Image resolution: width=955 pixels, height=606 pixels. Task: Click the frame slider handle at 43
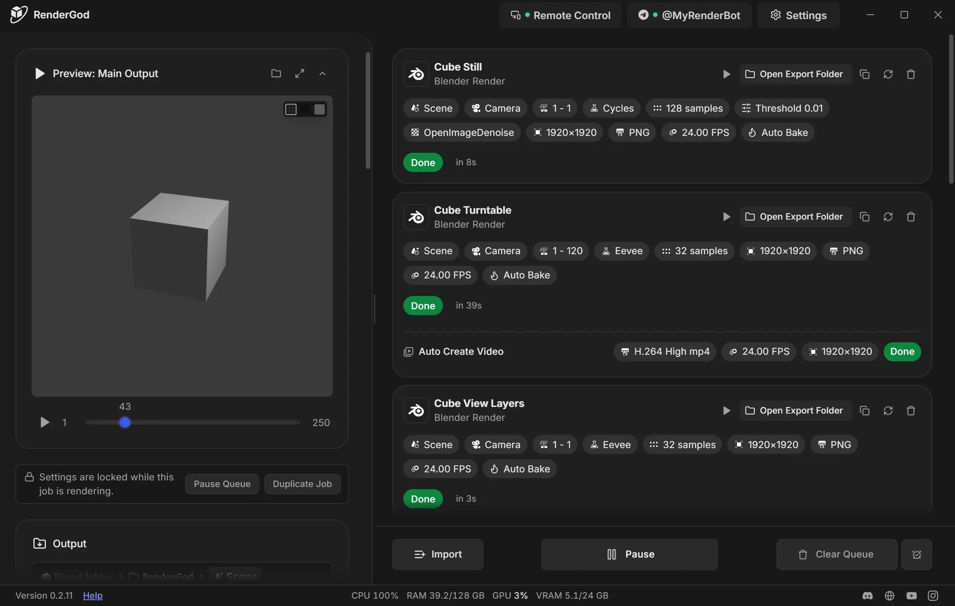pos(125,422)
